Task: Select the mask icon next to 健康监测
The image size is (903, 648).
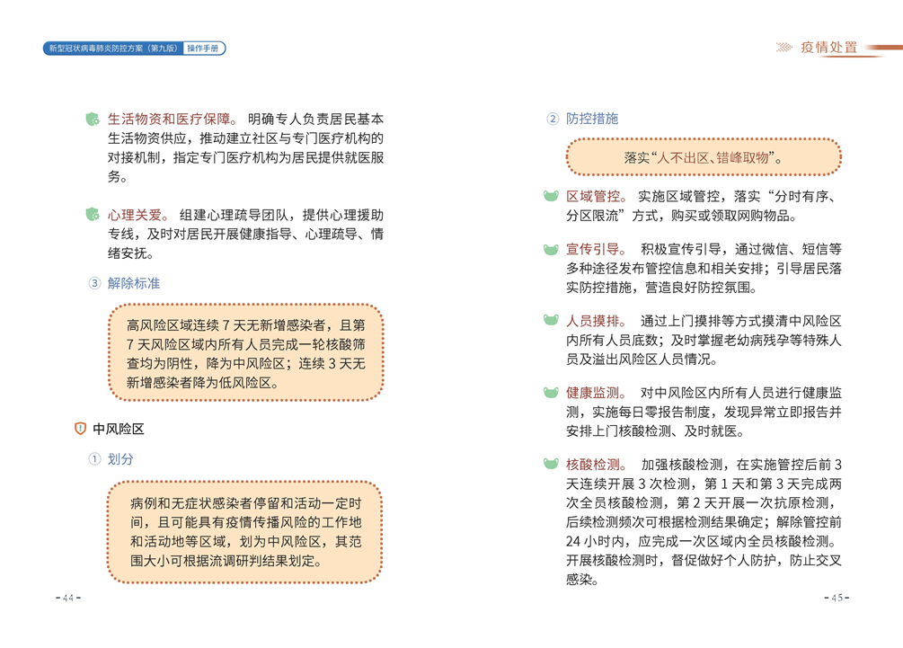Action: tap(551, 393)
